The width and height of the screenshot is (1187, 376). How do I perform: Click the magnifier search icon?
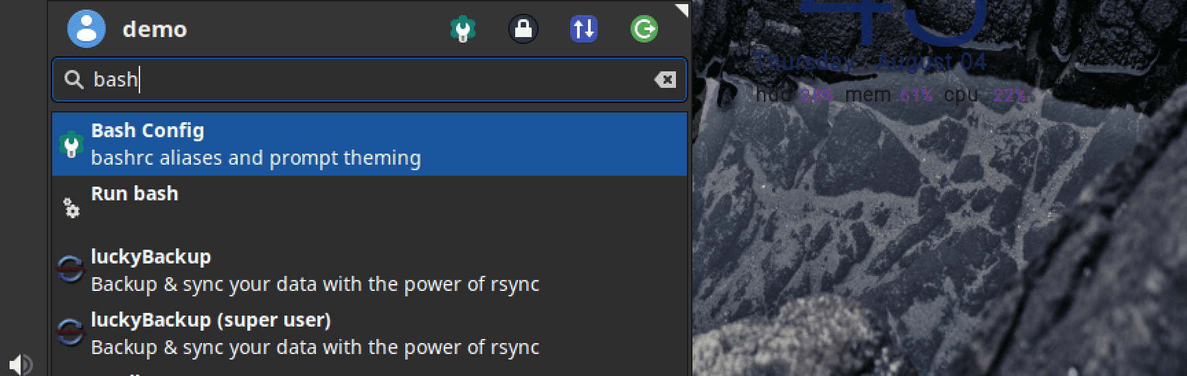74,80
